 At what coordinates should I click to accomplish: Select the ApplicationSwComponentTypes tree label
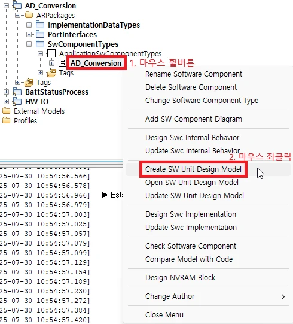coord(111,54)
